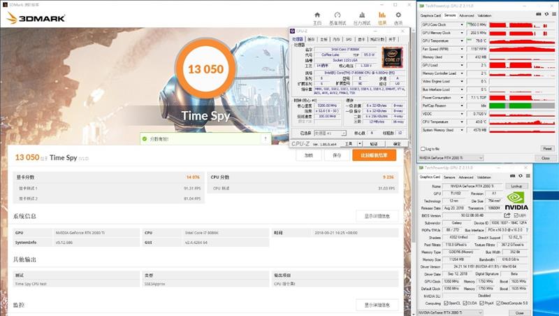Click the PerfCap Reason green bar graph
This screenshot has width=559, height=316.
[x=522, y=106]
